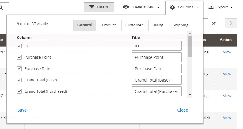The height and width of the screenshot is (129, 243).
Task: Click the Columns gear icon
Action: click(172, 7)
